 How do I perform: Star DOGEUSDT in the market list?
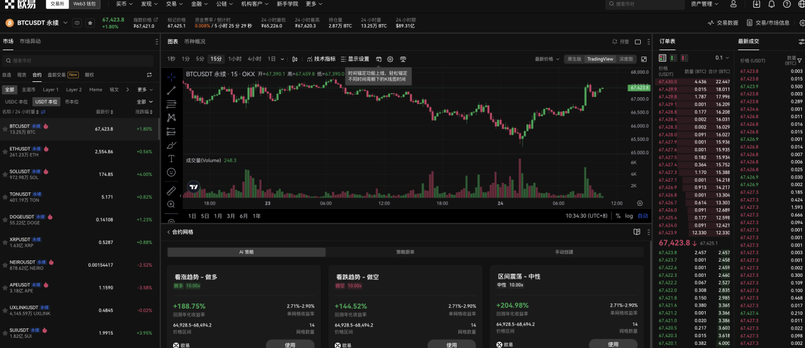point(5,220)
